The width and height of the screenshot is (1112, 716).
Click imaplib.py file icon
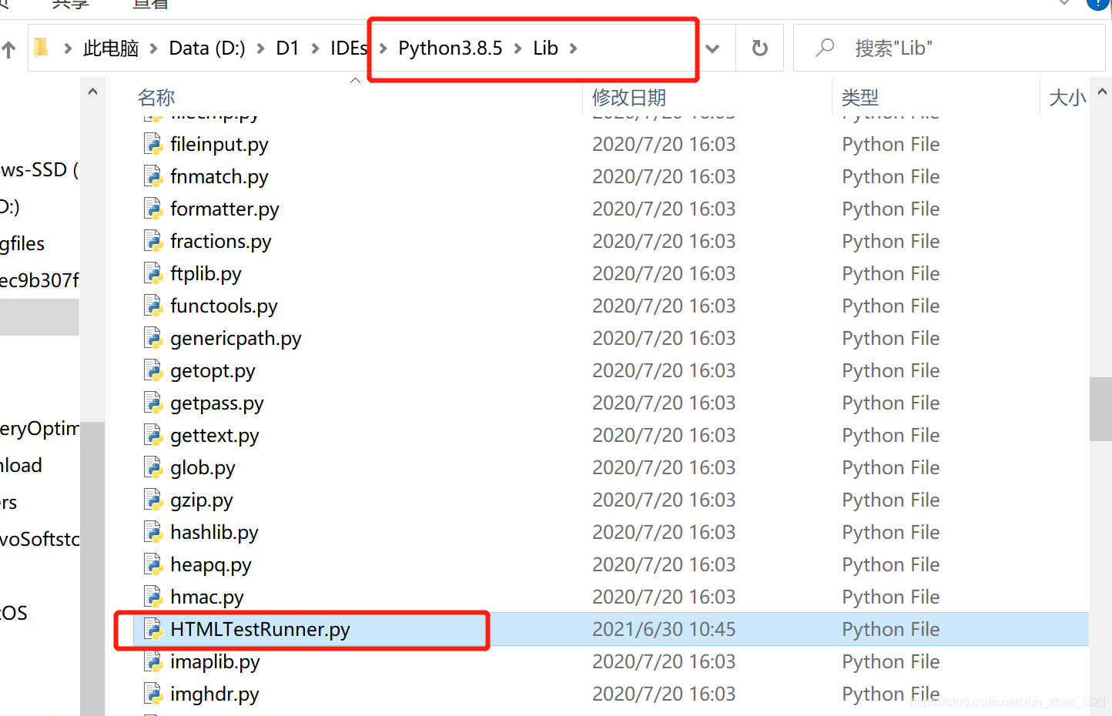[153, 661]
